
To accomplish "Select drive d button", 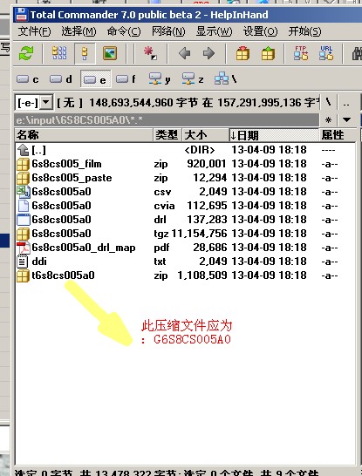I will point(61,79).
